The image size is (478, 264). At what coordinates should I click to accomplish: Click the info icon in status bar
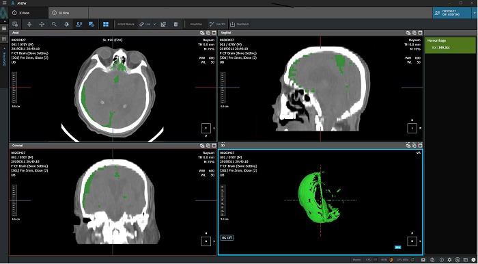[x=441, y=260]
